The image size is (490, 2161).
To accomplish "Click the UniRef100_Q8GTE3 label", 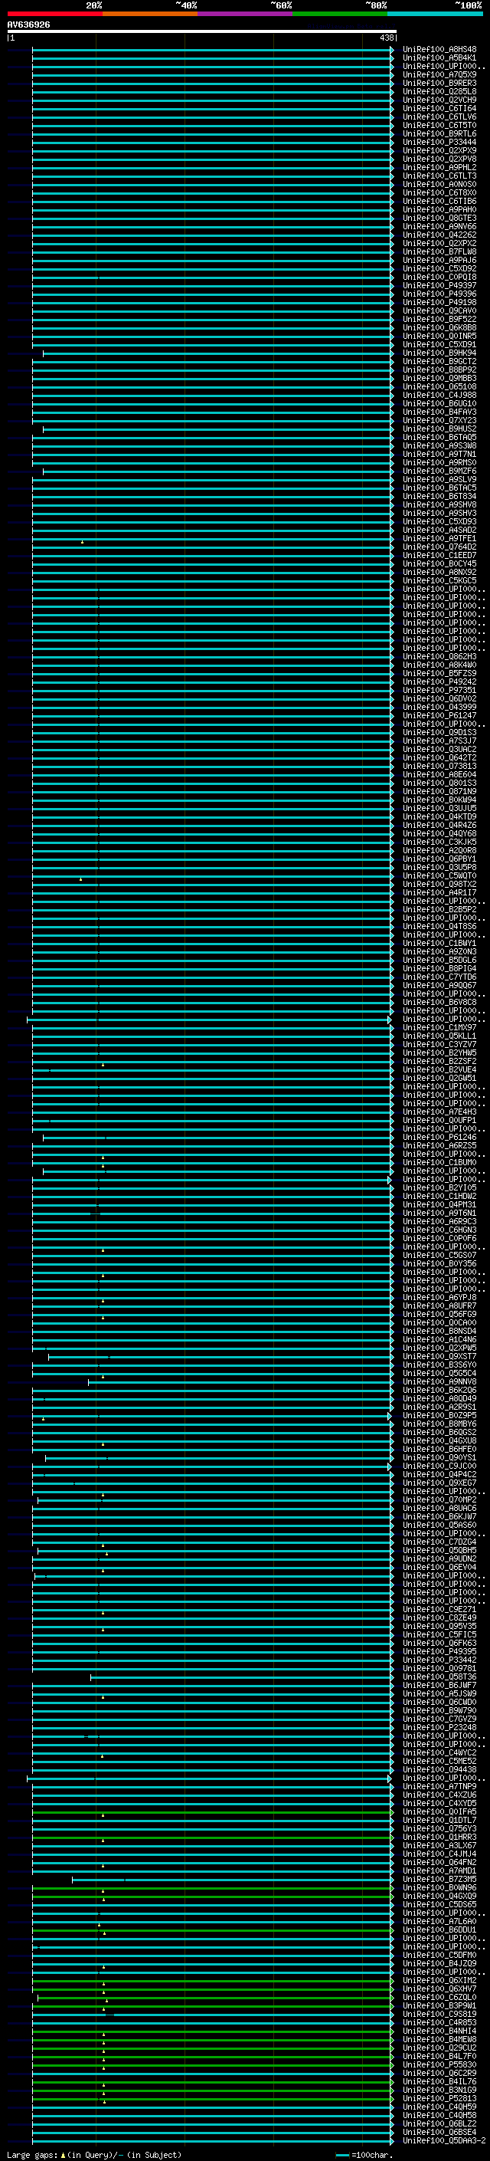I will [439, 218].
